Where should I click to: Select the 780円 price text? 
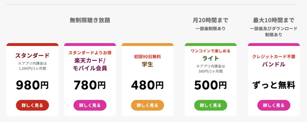click(90, 85)
